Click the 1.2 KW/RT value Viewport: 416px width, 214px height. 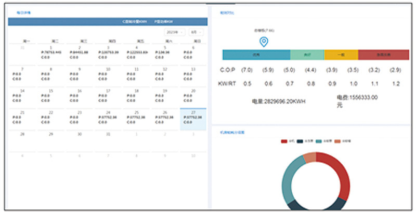coord(396,83)
